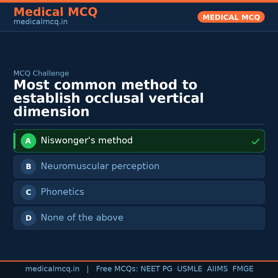Switch to the USMLE category
The image size is (278, 278).
190,268
